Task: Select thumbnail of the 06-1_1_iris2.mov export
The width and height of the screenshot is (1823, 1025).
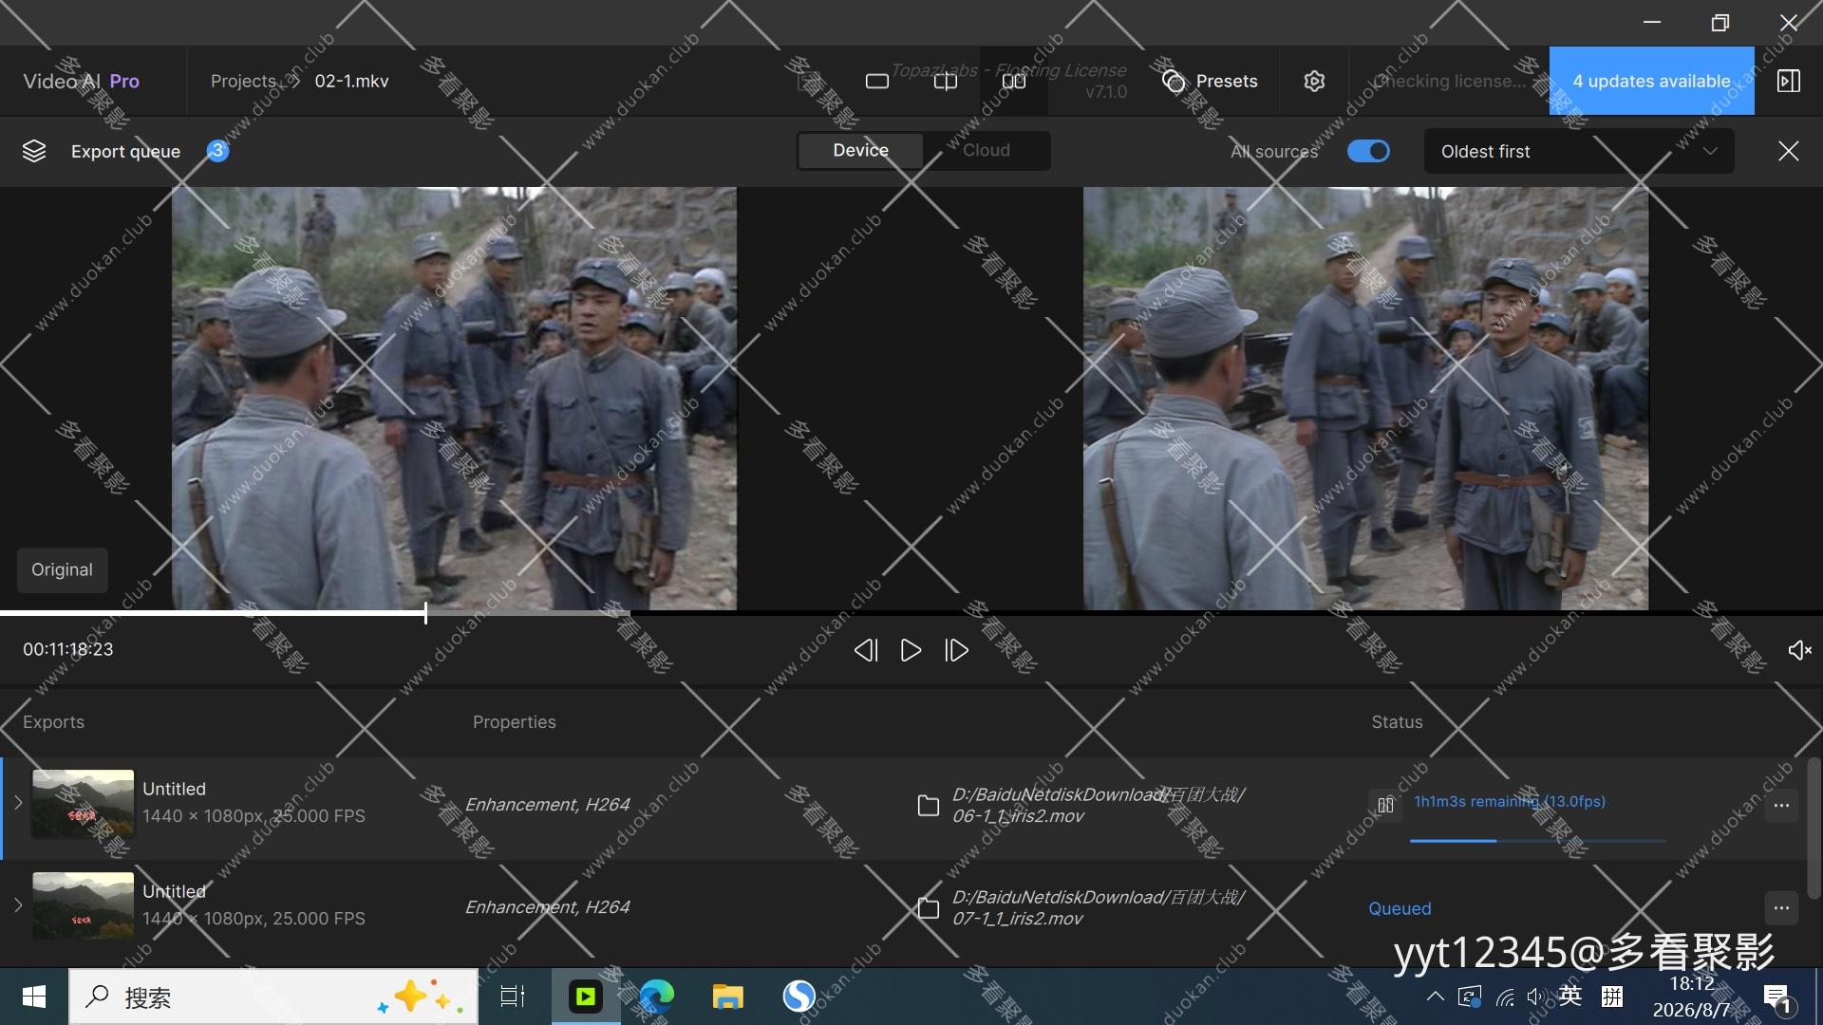Action: click(83, 804)
